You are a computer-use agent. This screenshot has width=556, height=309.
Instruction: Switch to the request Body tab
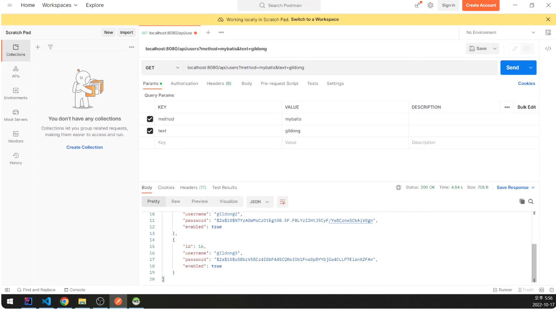pos(247,84)
